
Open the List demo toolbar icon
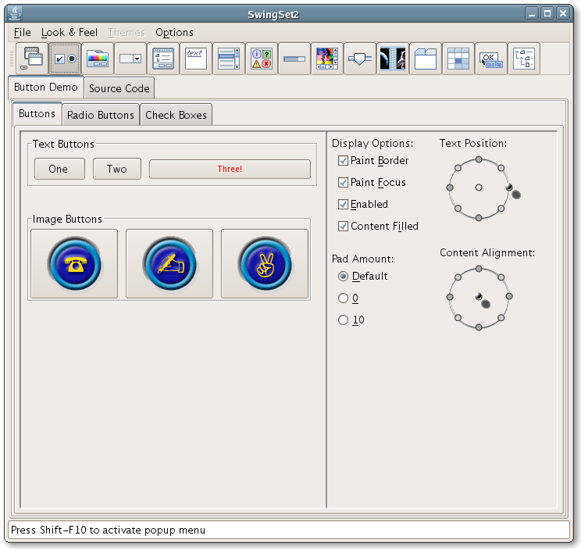(x=229, y=59)
